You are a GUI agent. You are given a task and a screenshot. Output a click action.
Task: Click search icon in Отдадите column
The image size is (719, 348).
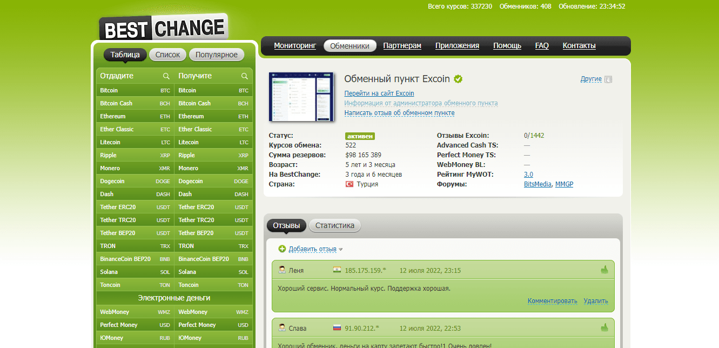[x=166, y=76]
